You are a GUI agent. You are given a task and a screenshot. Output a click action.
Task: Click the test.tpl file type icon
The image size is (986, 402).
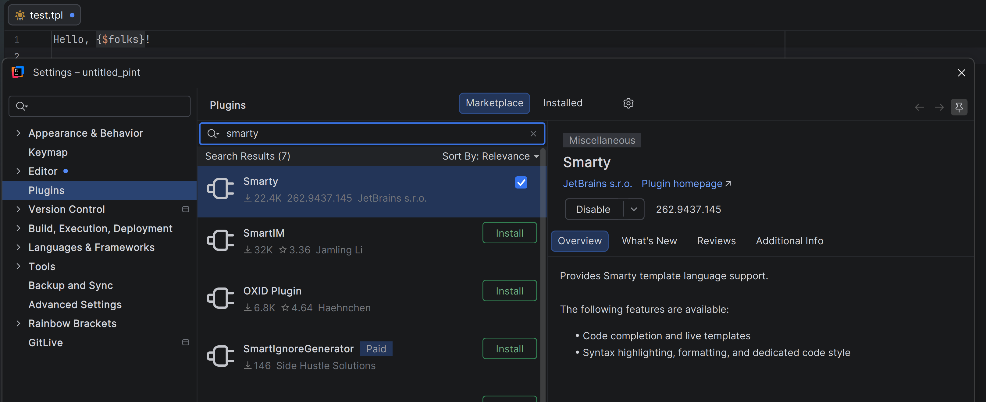20,15
